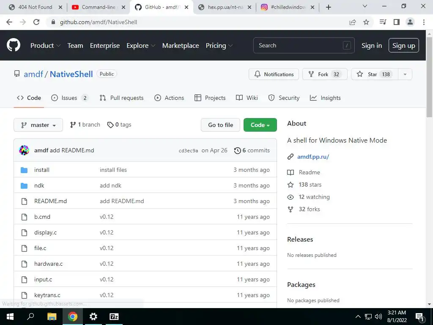Switch to the #chilledwindows Instagram tab
This screenshot has height=325, width=433.
(x=288, y=7)
